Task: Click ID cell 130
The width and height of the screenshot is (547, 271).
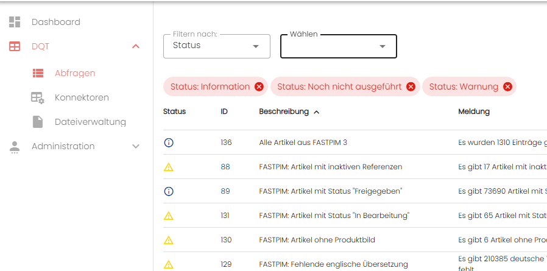Action: [226, 240]
